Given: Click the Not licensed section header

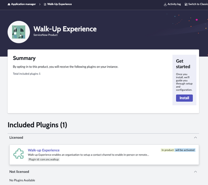Looking at the screenshot, I should (103, 172).
